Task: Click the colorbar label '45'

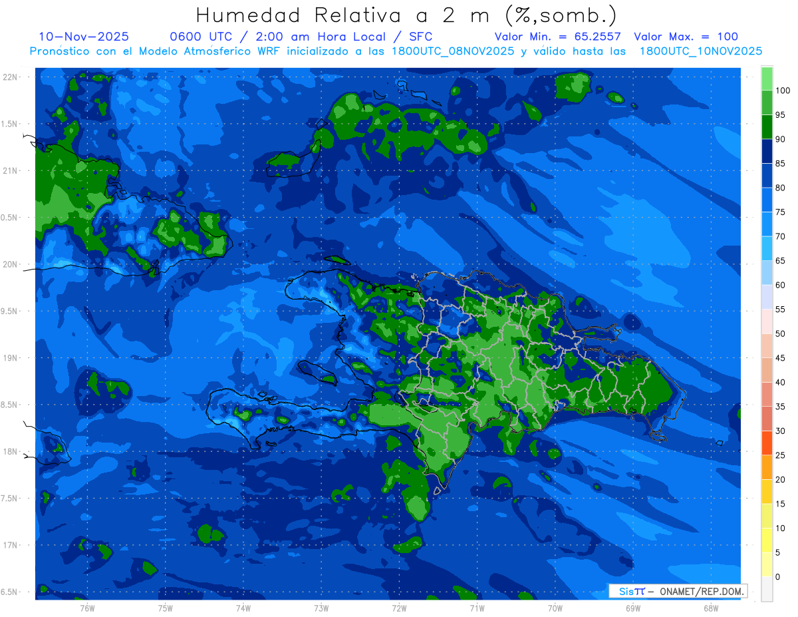Action: click(x=780, y=358)
